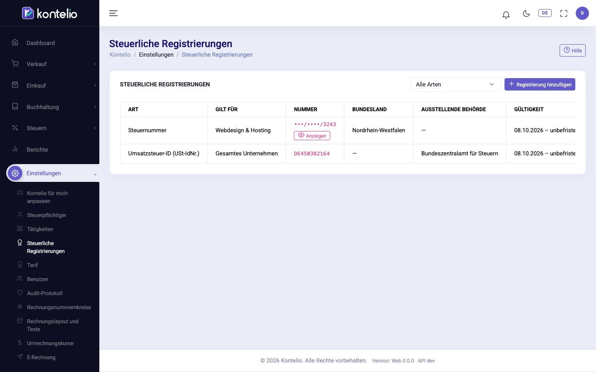Click the Umrechnungskurse dollar icon

tap(19, 343)
